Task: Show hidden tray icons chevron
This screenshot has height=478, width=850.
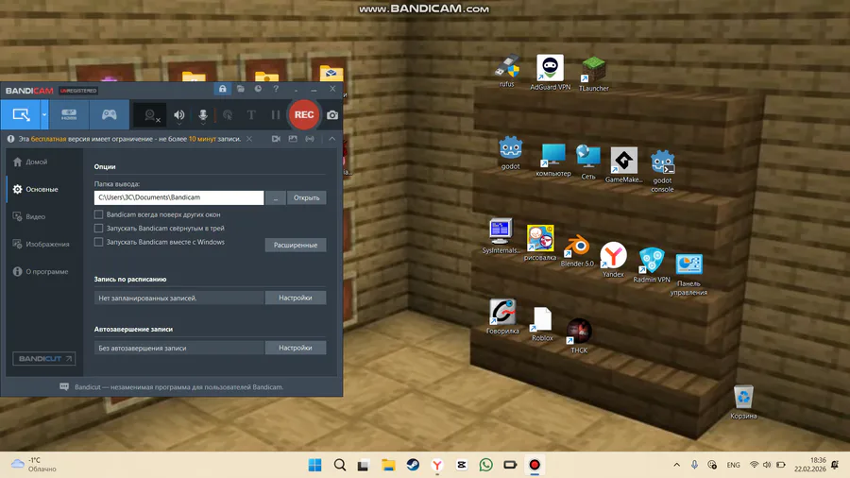Action: coord(676,465)
